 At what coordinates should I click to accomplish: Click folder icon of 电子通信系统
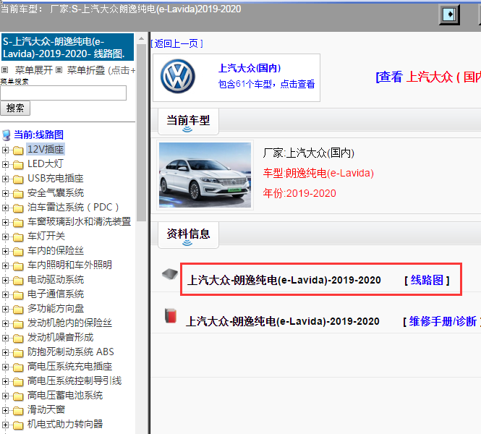pos(18,295)
